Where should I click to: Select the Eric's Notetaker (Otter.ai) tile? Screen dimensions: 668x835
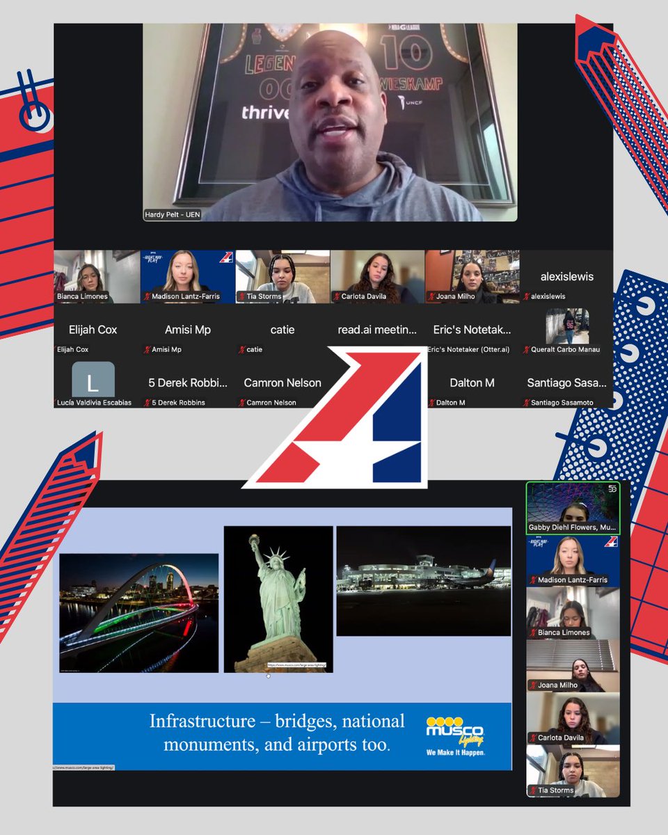pos(472,330)
